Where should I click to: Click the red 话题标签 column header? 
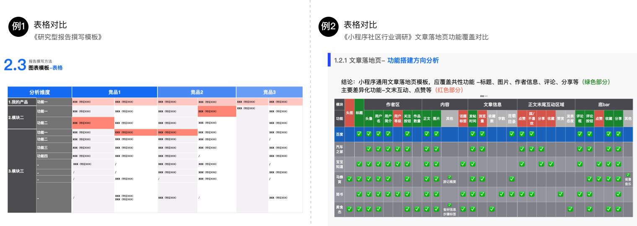463,118
